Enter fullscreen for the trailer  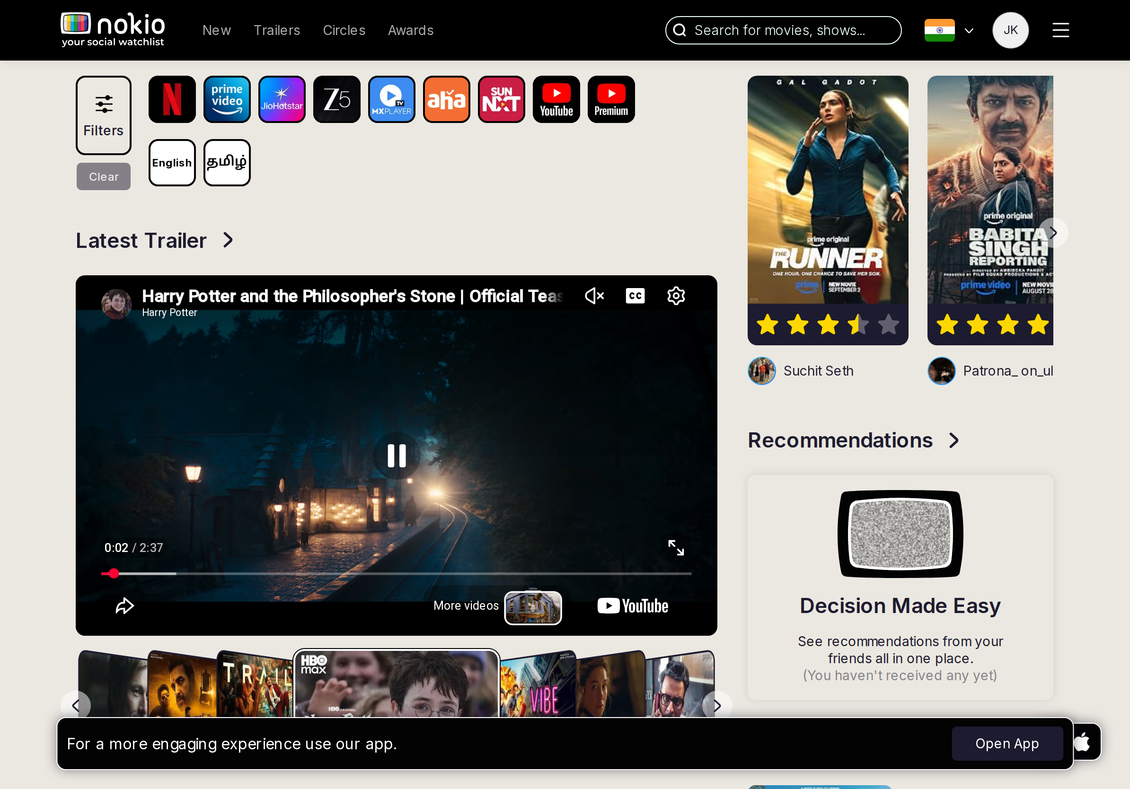pyautogui.click(x=676, y=547)
